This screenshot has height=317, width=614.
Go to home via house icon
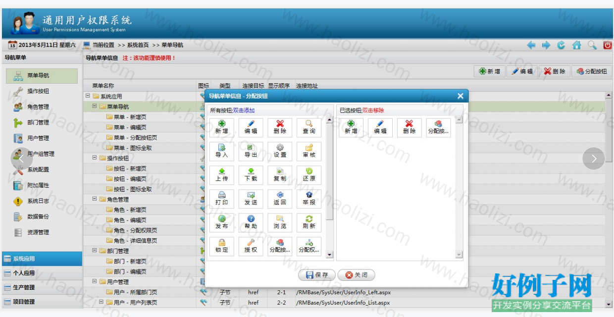coord(576,45)
